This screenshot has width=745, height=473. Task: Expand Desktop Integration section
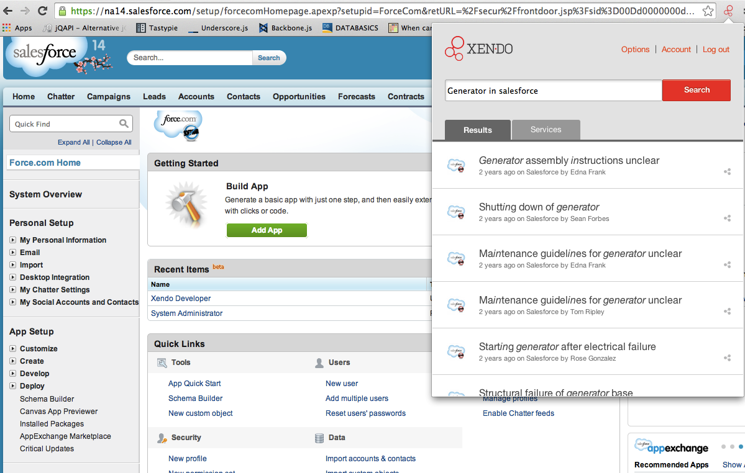point(13,277)
